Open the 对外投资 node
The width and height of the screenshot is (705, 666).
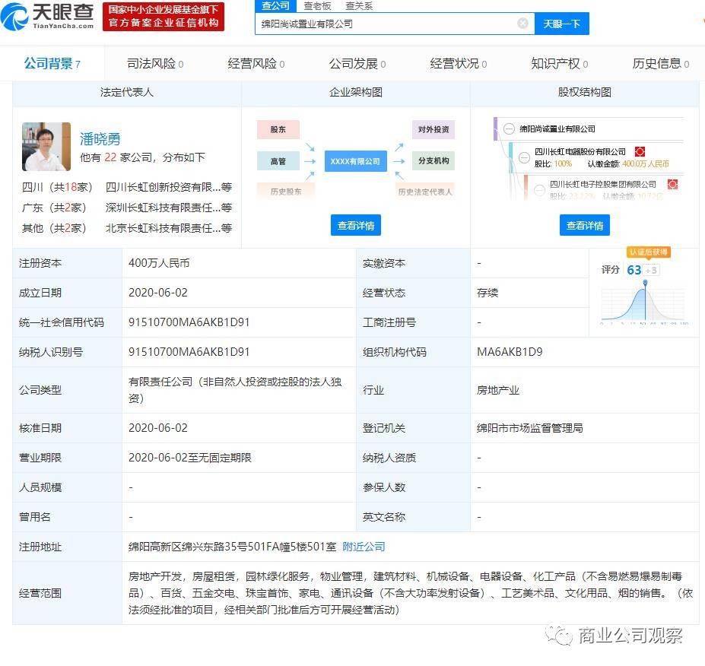[x=433, y=129]
